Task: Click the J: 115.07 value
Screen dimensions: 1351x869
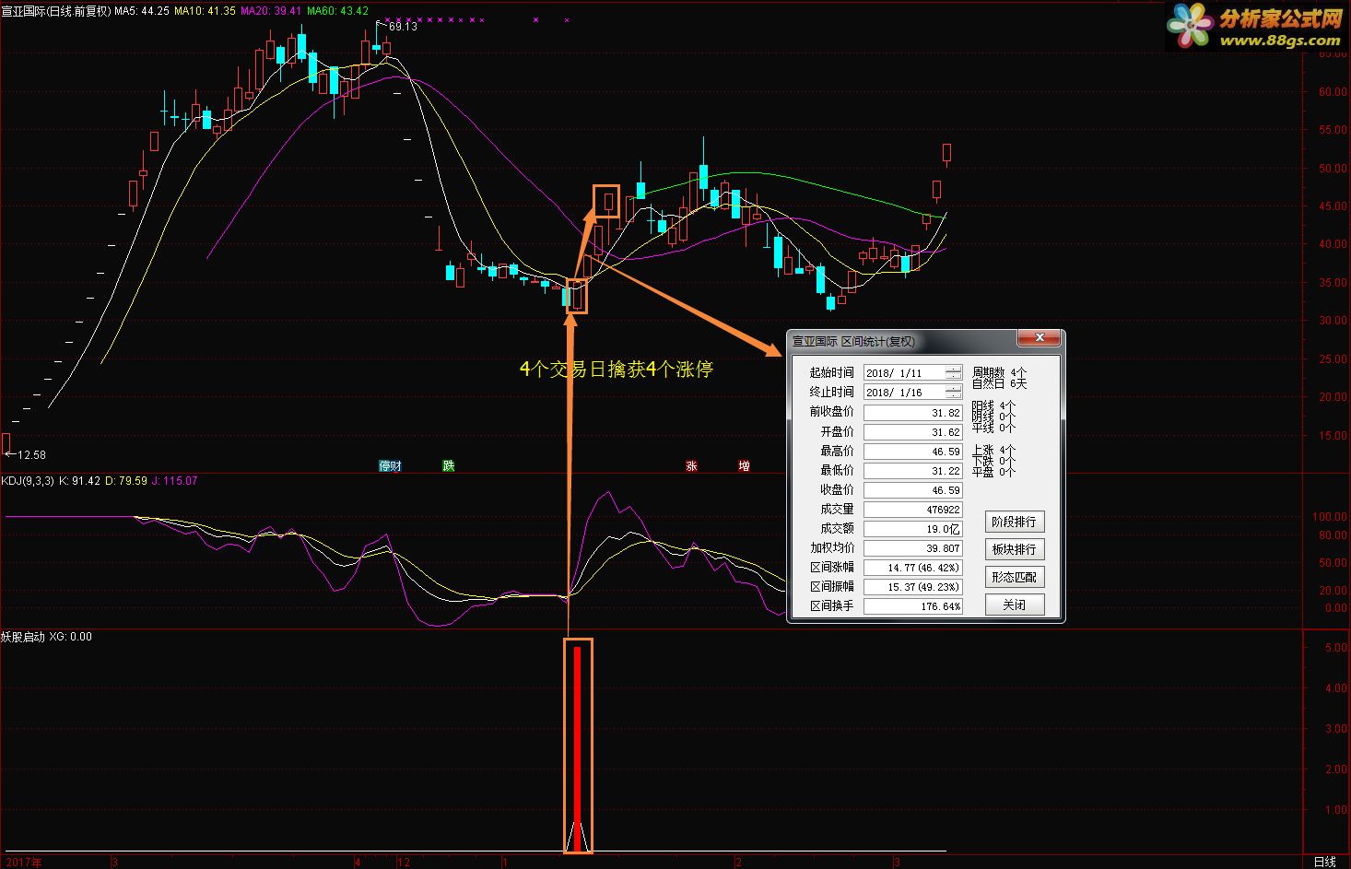Action: (x=175, y=481)
